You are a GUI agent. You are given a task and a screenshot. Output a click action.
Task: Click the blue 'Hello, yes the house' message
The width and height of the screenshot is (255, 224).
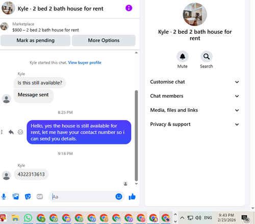79,132
